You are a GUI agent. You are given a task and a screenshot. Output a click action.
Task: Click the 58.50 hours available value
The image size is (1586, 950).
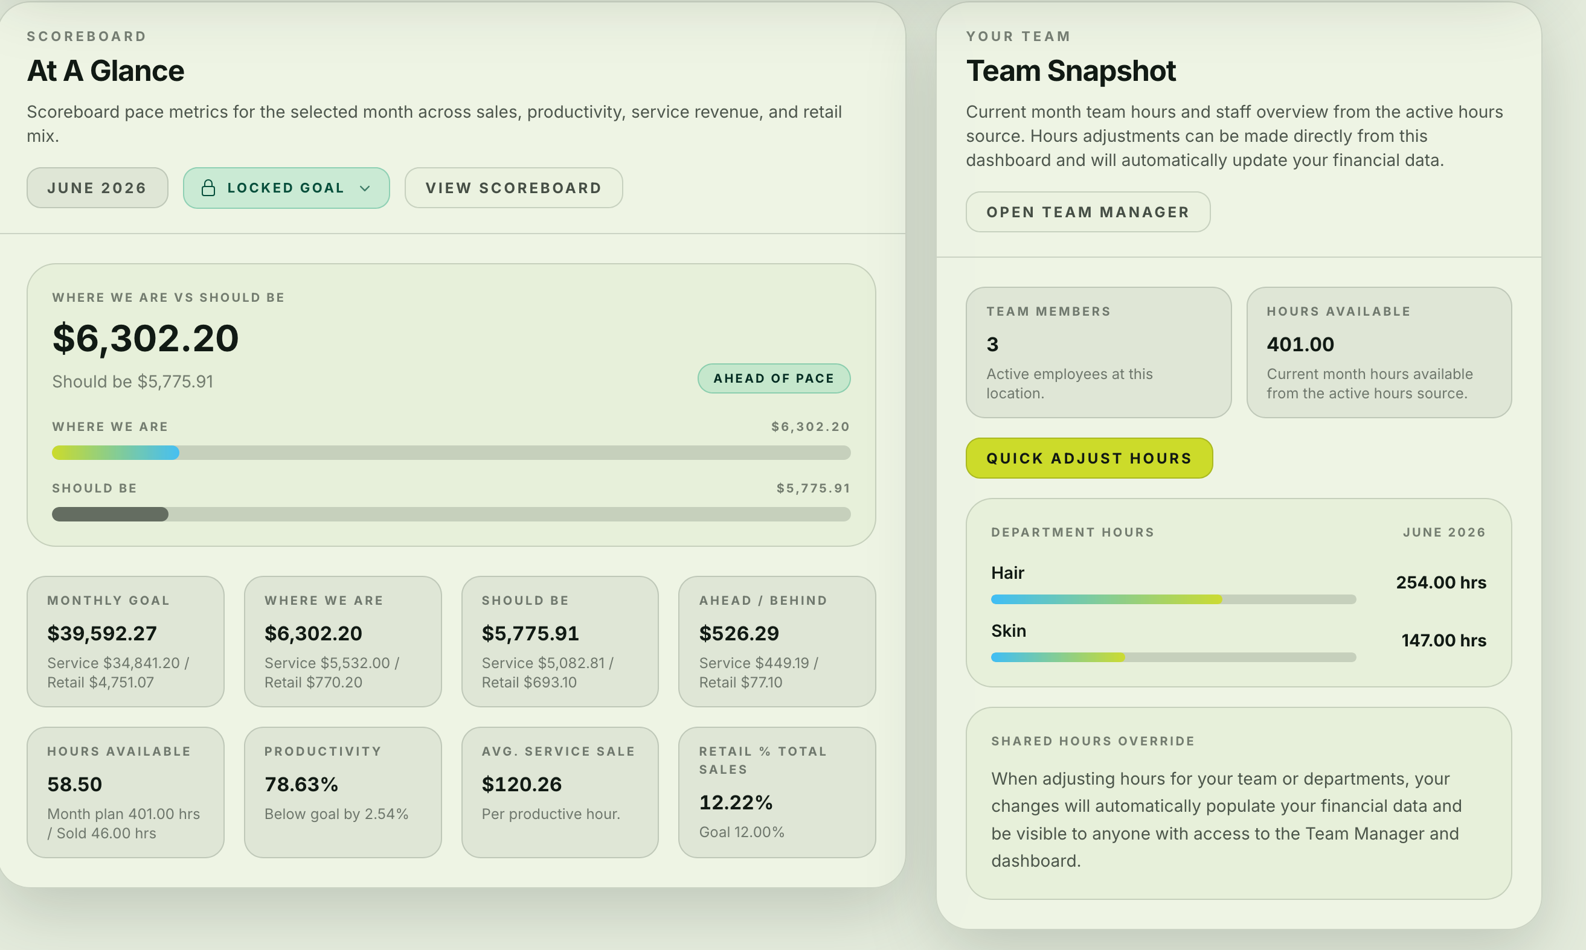[x=74, y=784]
